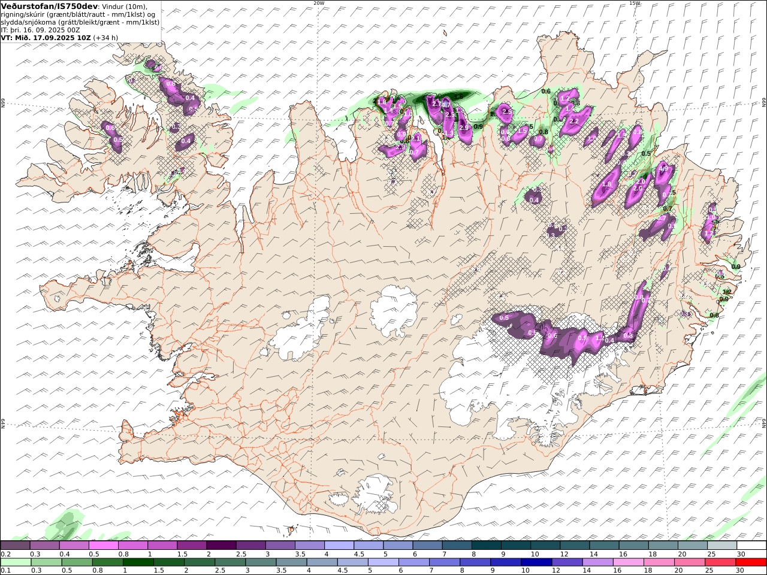Select the top-row pale swatch labeled 25
The height and width of the screenshot is (575, 767).
pos(721,546)
